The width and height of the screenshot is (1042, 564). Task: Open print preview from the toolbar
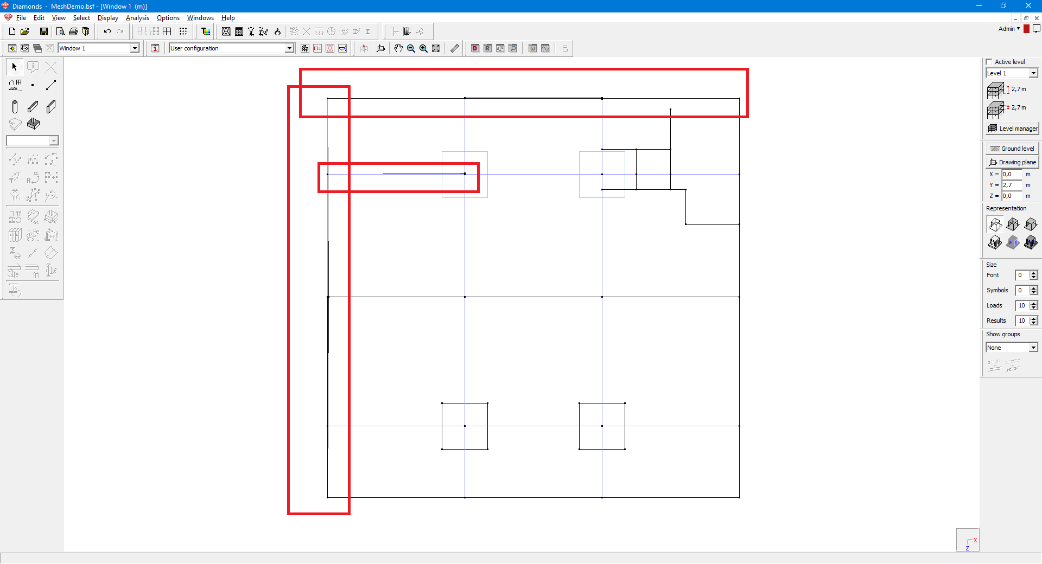click(x=60, y=31)
